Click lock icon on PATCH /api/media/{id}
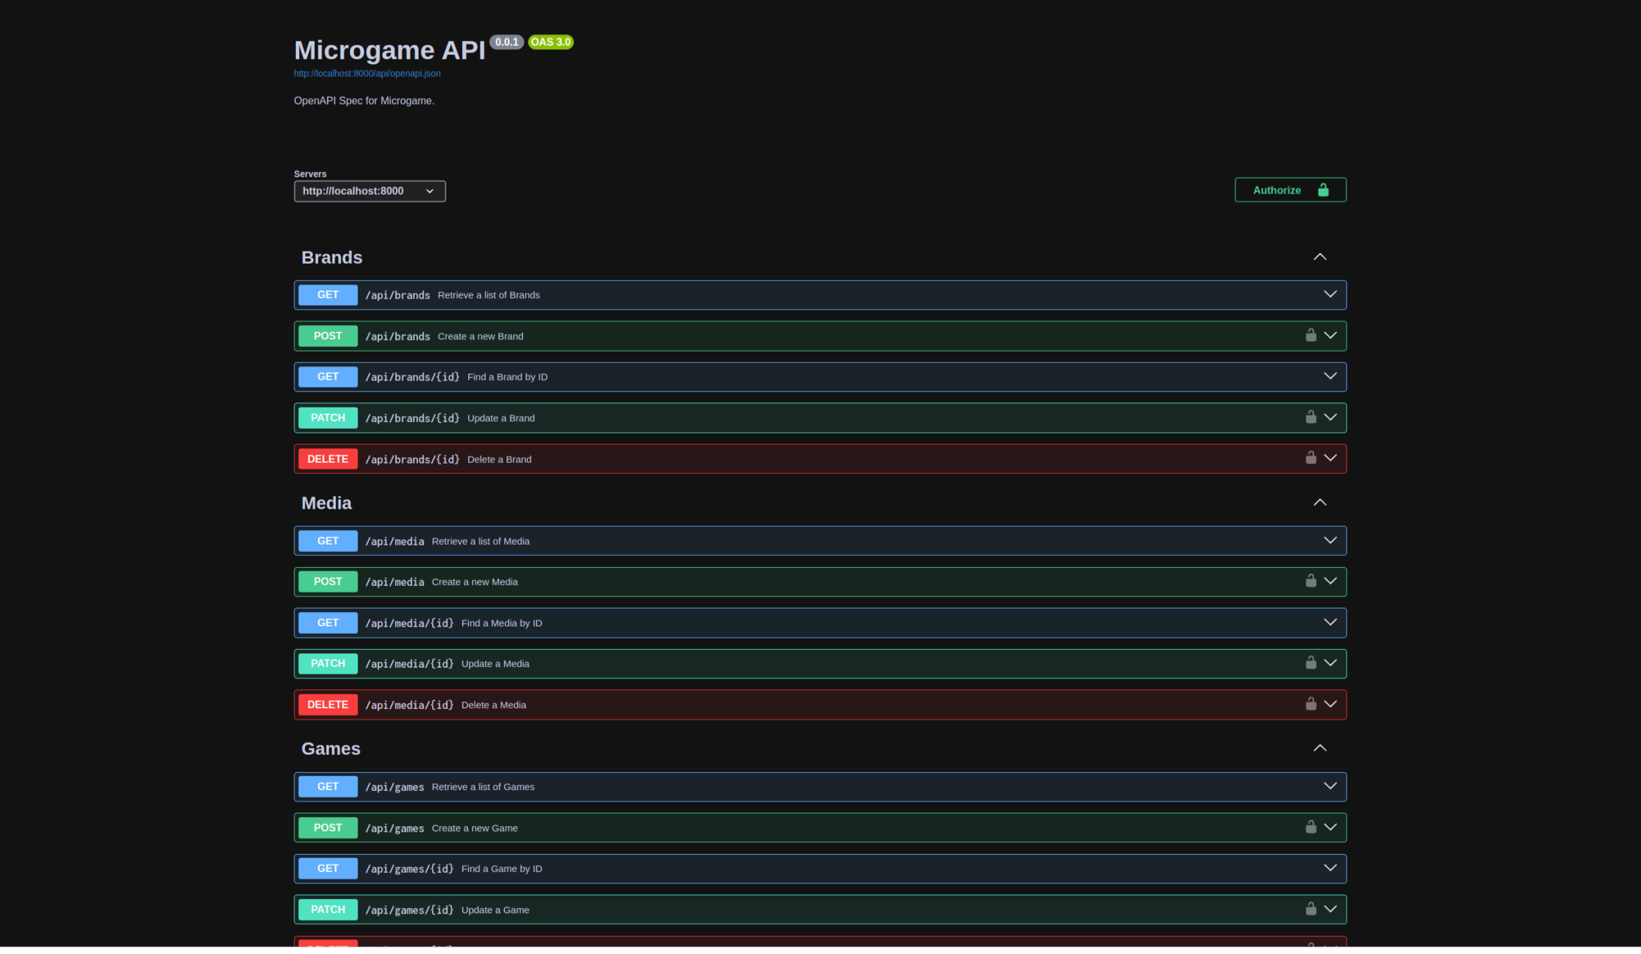1641x954 pixels. pos(1310,663)
